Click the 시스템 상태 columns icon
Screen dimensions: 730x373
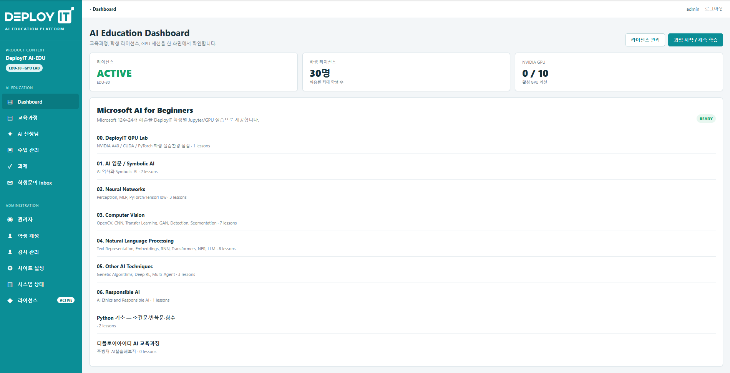10,284
